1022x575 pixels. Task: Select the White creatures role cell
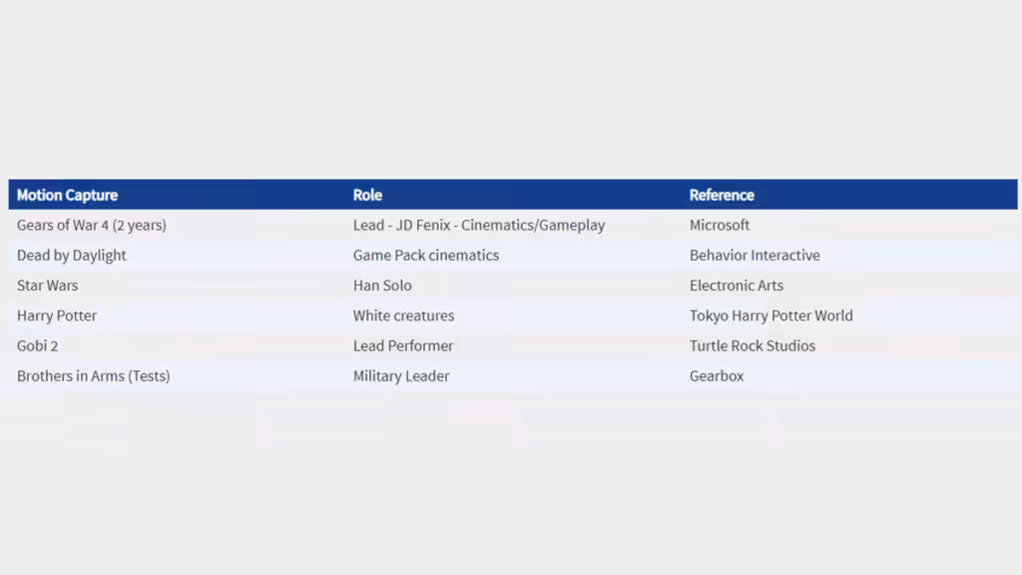pyautogui.click(x=403, y=315)
